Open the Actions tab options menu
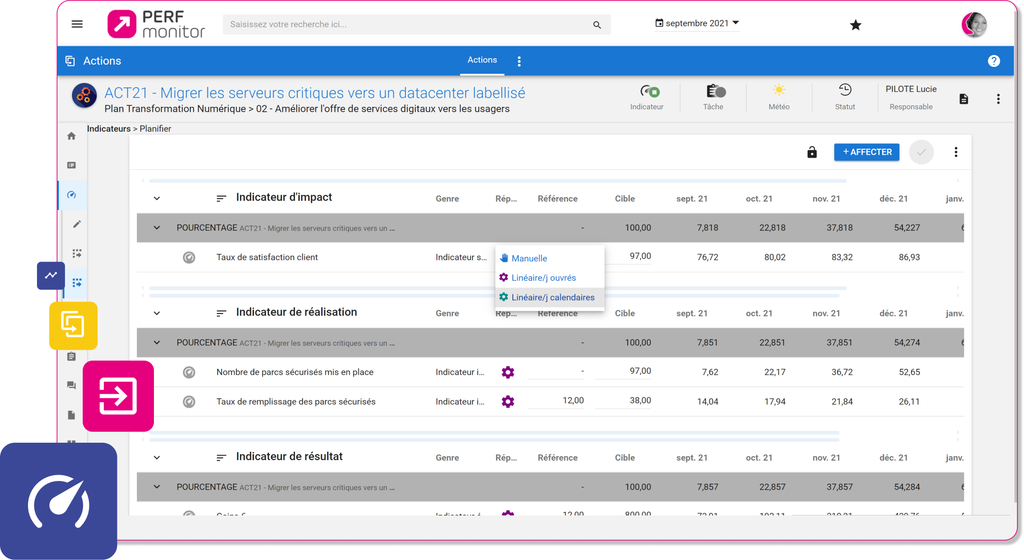Image resolution: width=1024 pixels, height=560 pixels. tap(519, 61)
